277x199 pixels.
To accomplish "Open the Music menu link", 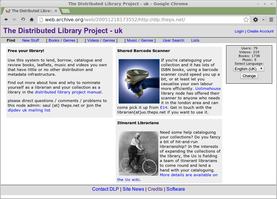I will pyautogui.click(x=132, y=41).
